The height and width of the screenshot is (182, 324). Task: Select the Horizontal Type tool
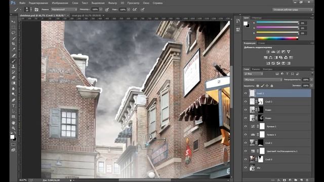14,106
